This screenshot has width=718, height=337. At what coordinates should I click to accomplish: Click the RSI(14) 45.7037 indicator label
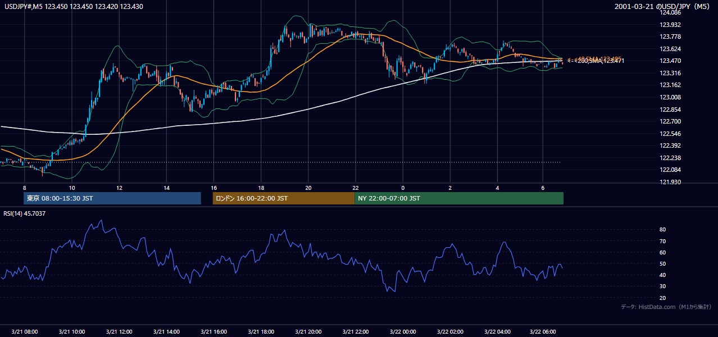coord(25,213)
